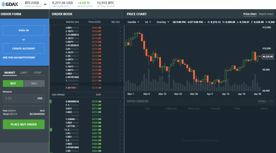Viewport: 276px width, 153px height.
Task: Open the 1d interval dropdown
Action: (x=148, y=22)
